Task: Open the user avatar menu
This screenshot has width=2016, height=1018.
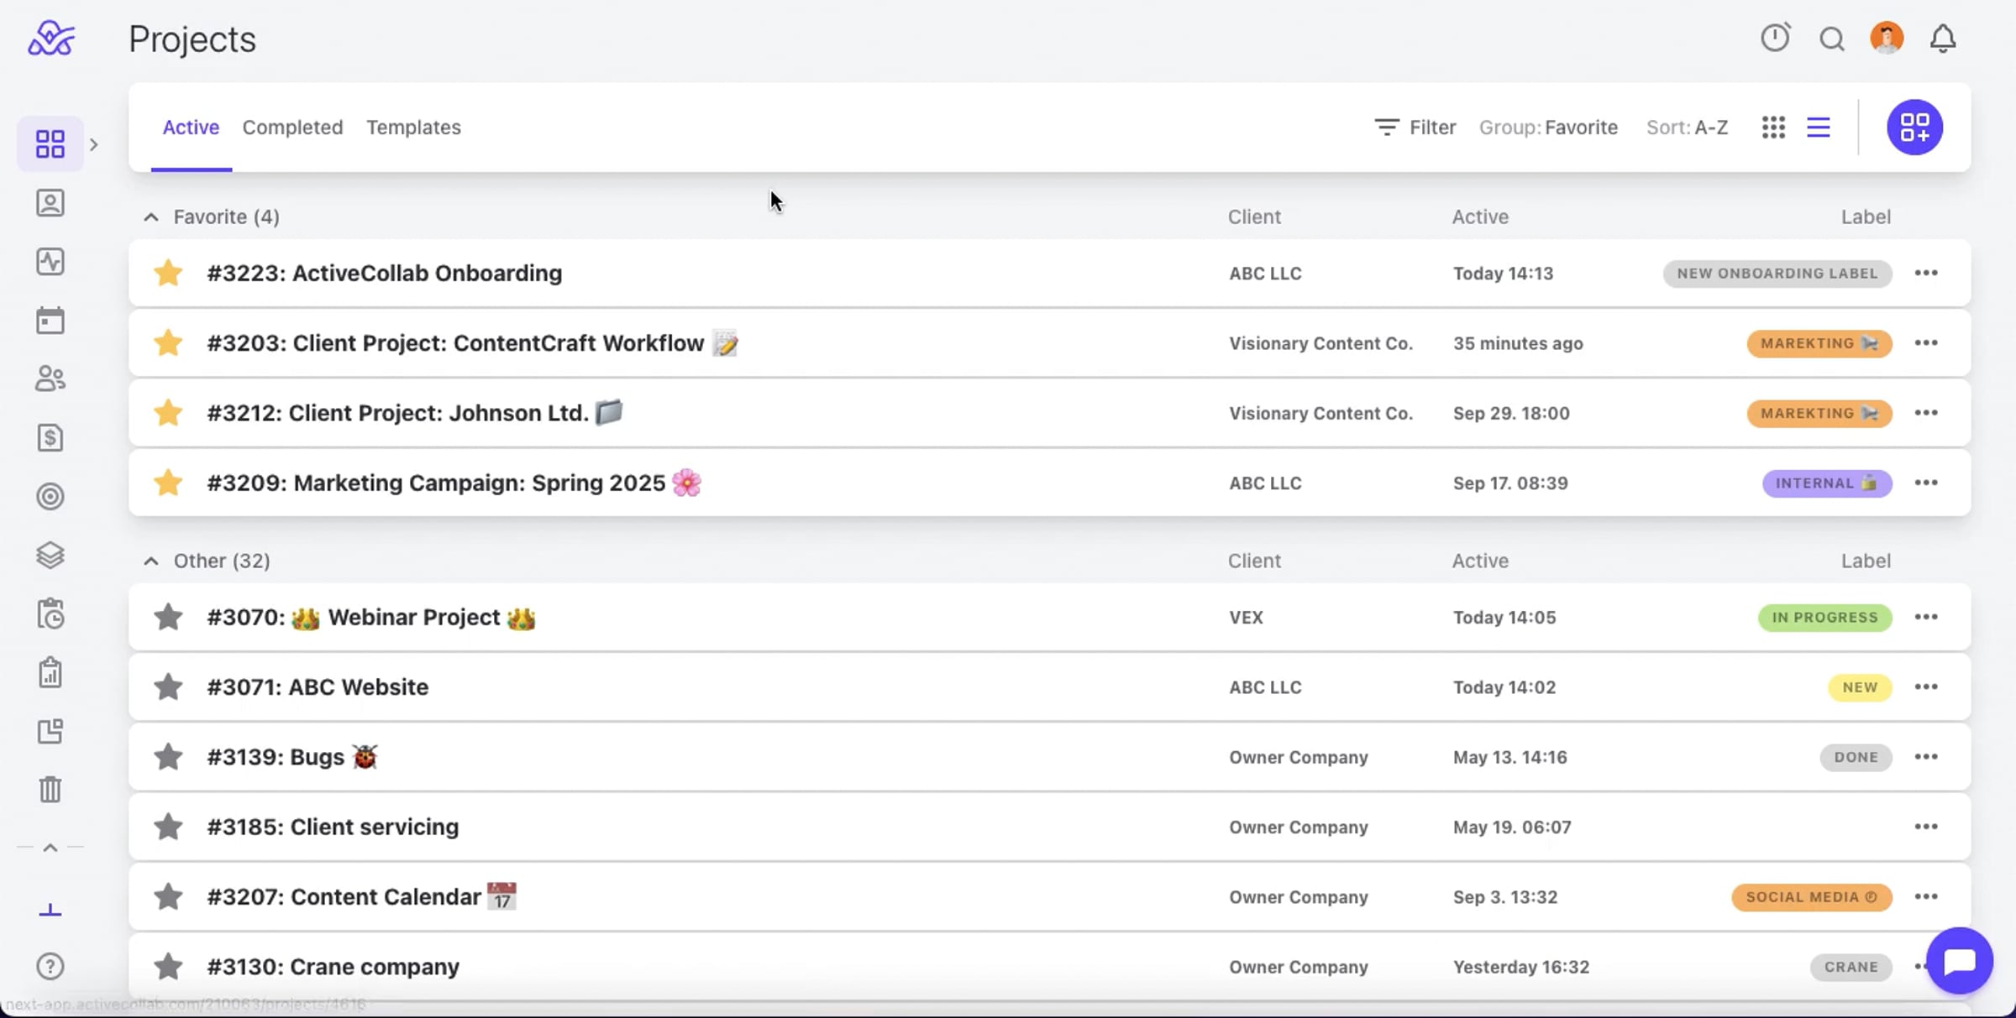Action: 1887,39
